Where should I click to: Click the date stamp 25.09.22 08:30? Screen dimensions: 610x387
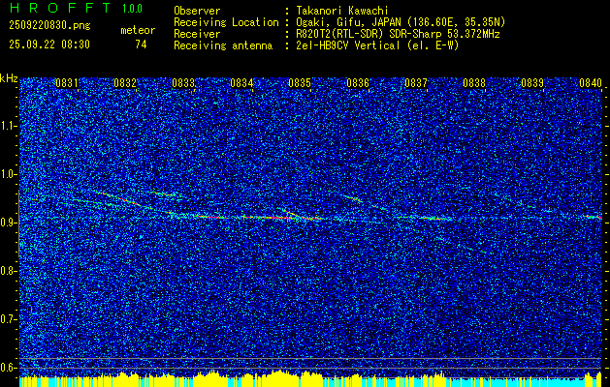[x=49, y=45]
